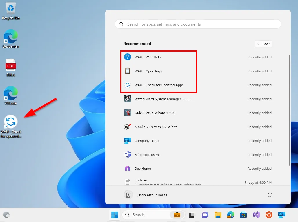The height and width of the screenshot is (222, 298).
Task: Select WAU - Check for updated Apps text
Action: [x=159, y=85]
